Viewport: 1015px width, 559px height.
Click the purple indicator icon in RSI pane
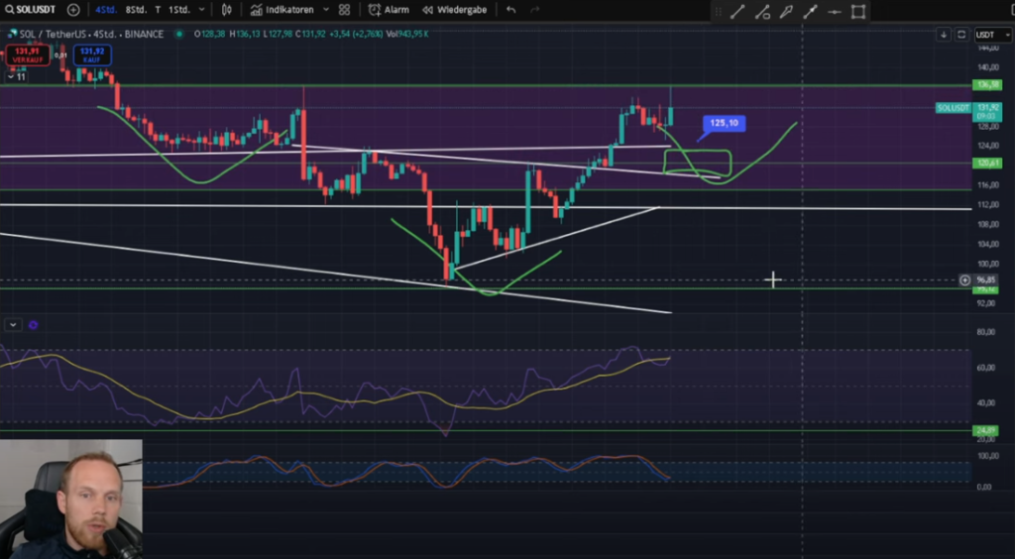[x=33, y=325]
